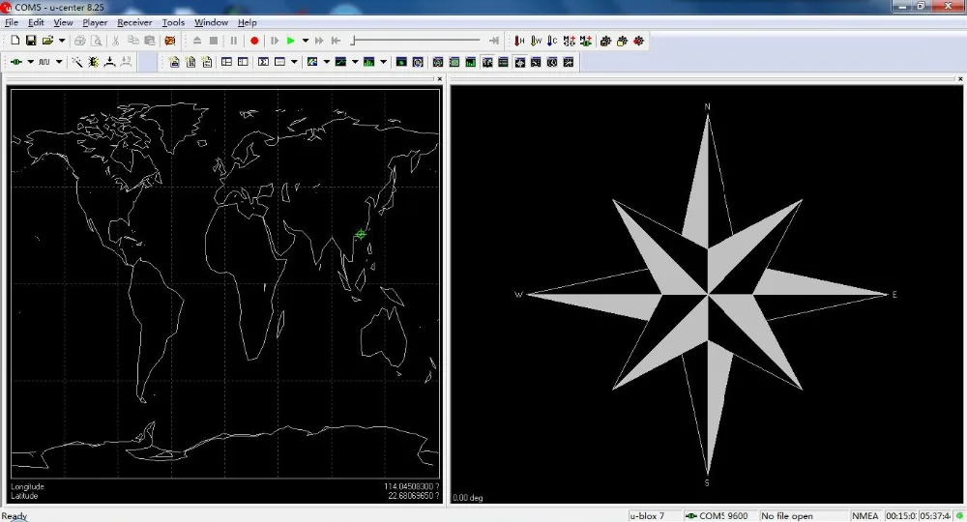This screenshot has width=967, height=522.
Task: Close the world map pane
Action: pos(440,79)
